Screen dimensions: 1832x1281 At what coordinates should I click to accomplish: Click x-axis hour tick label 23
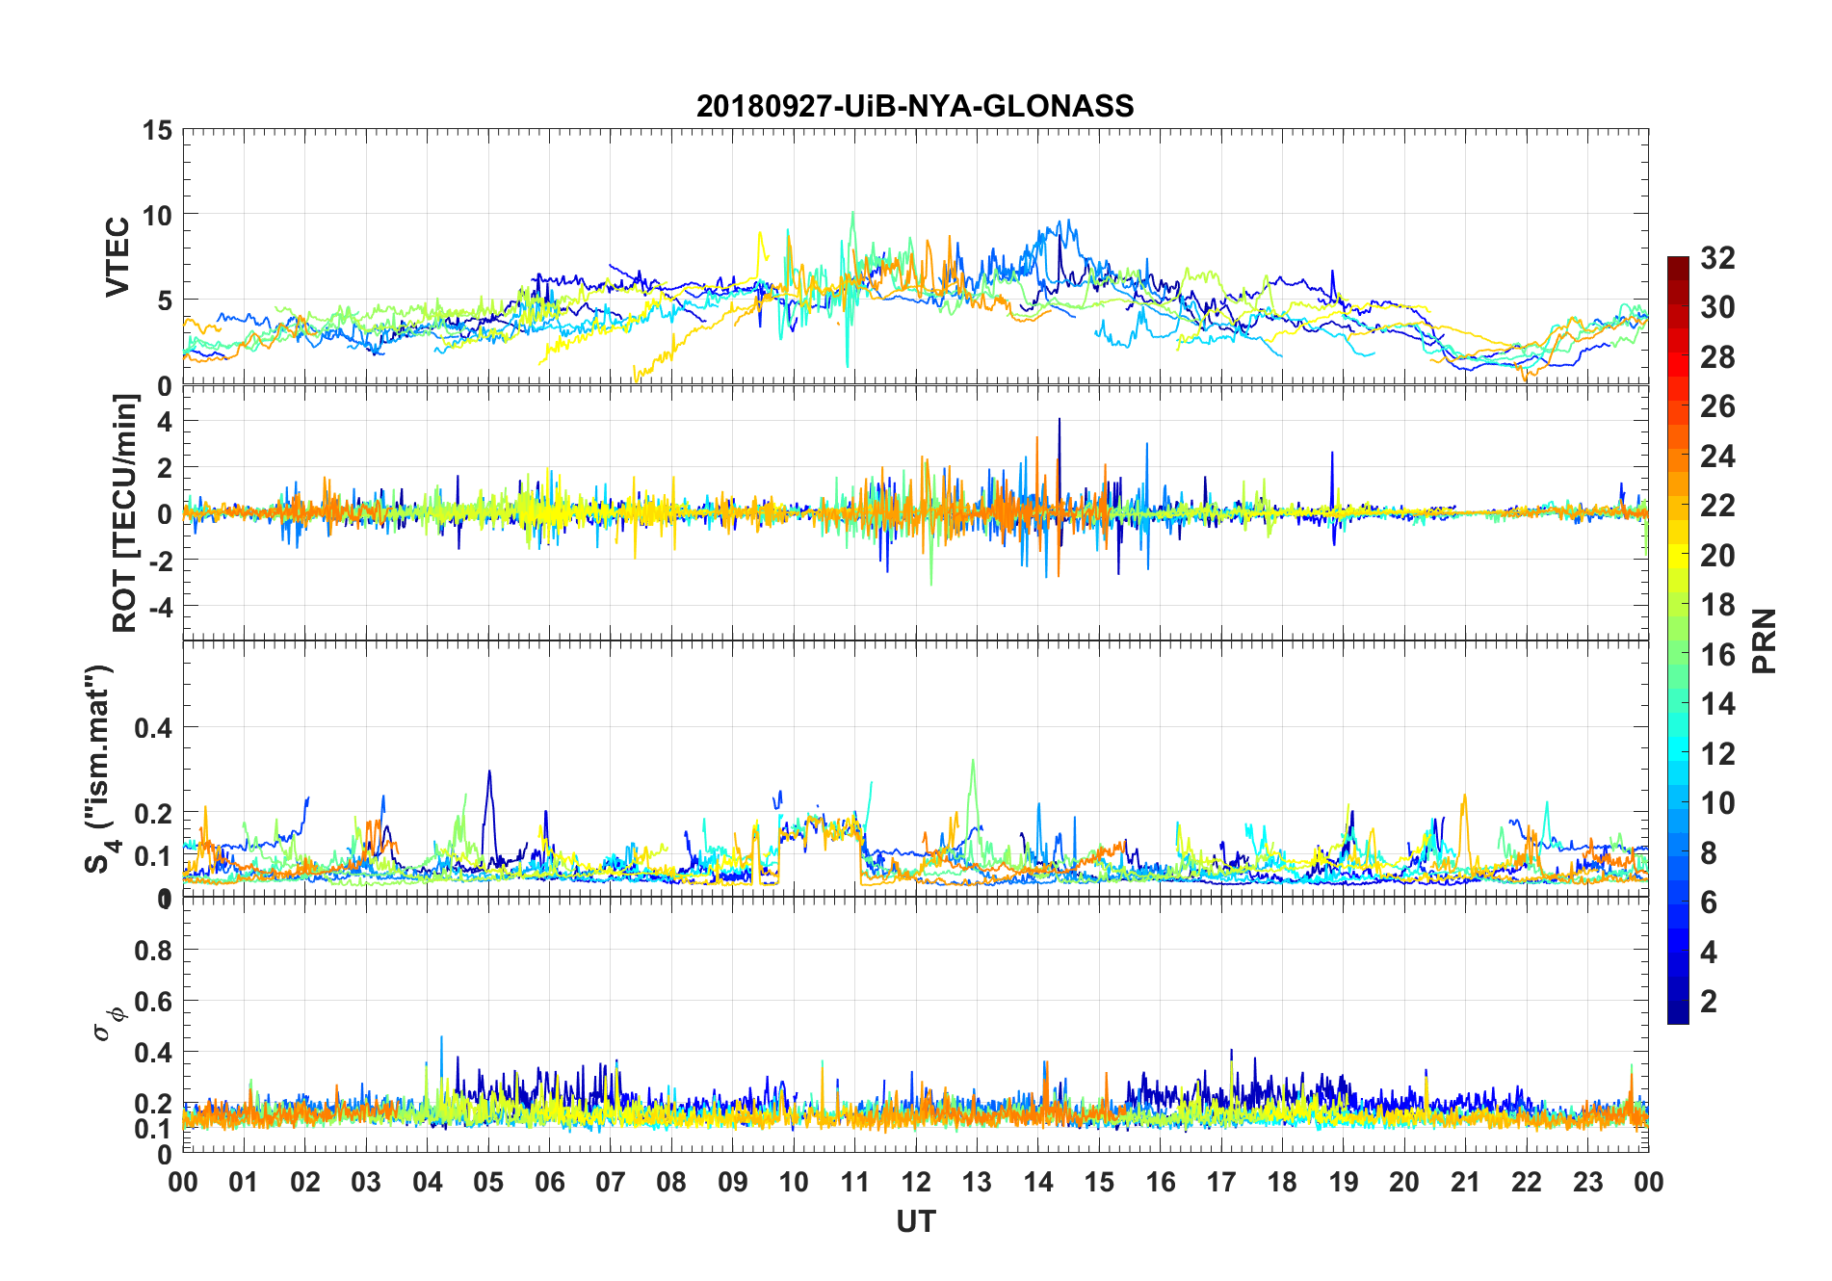[1587, 1182]
